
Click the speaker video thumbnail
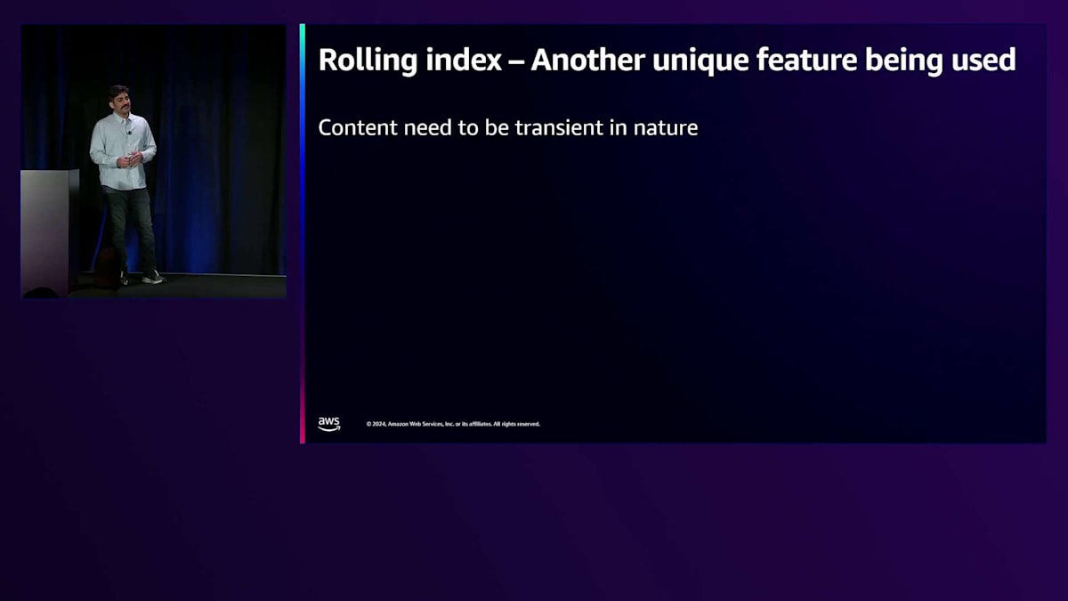click(153, 161)
